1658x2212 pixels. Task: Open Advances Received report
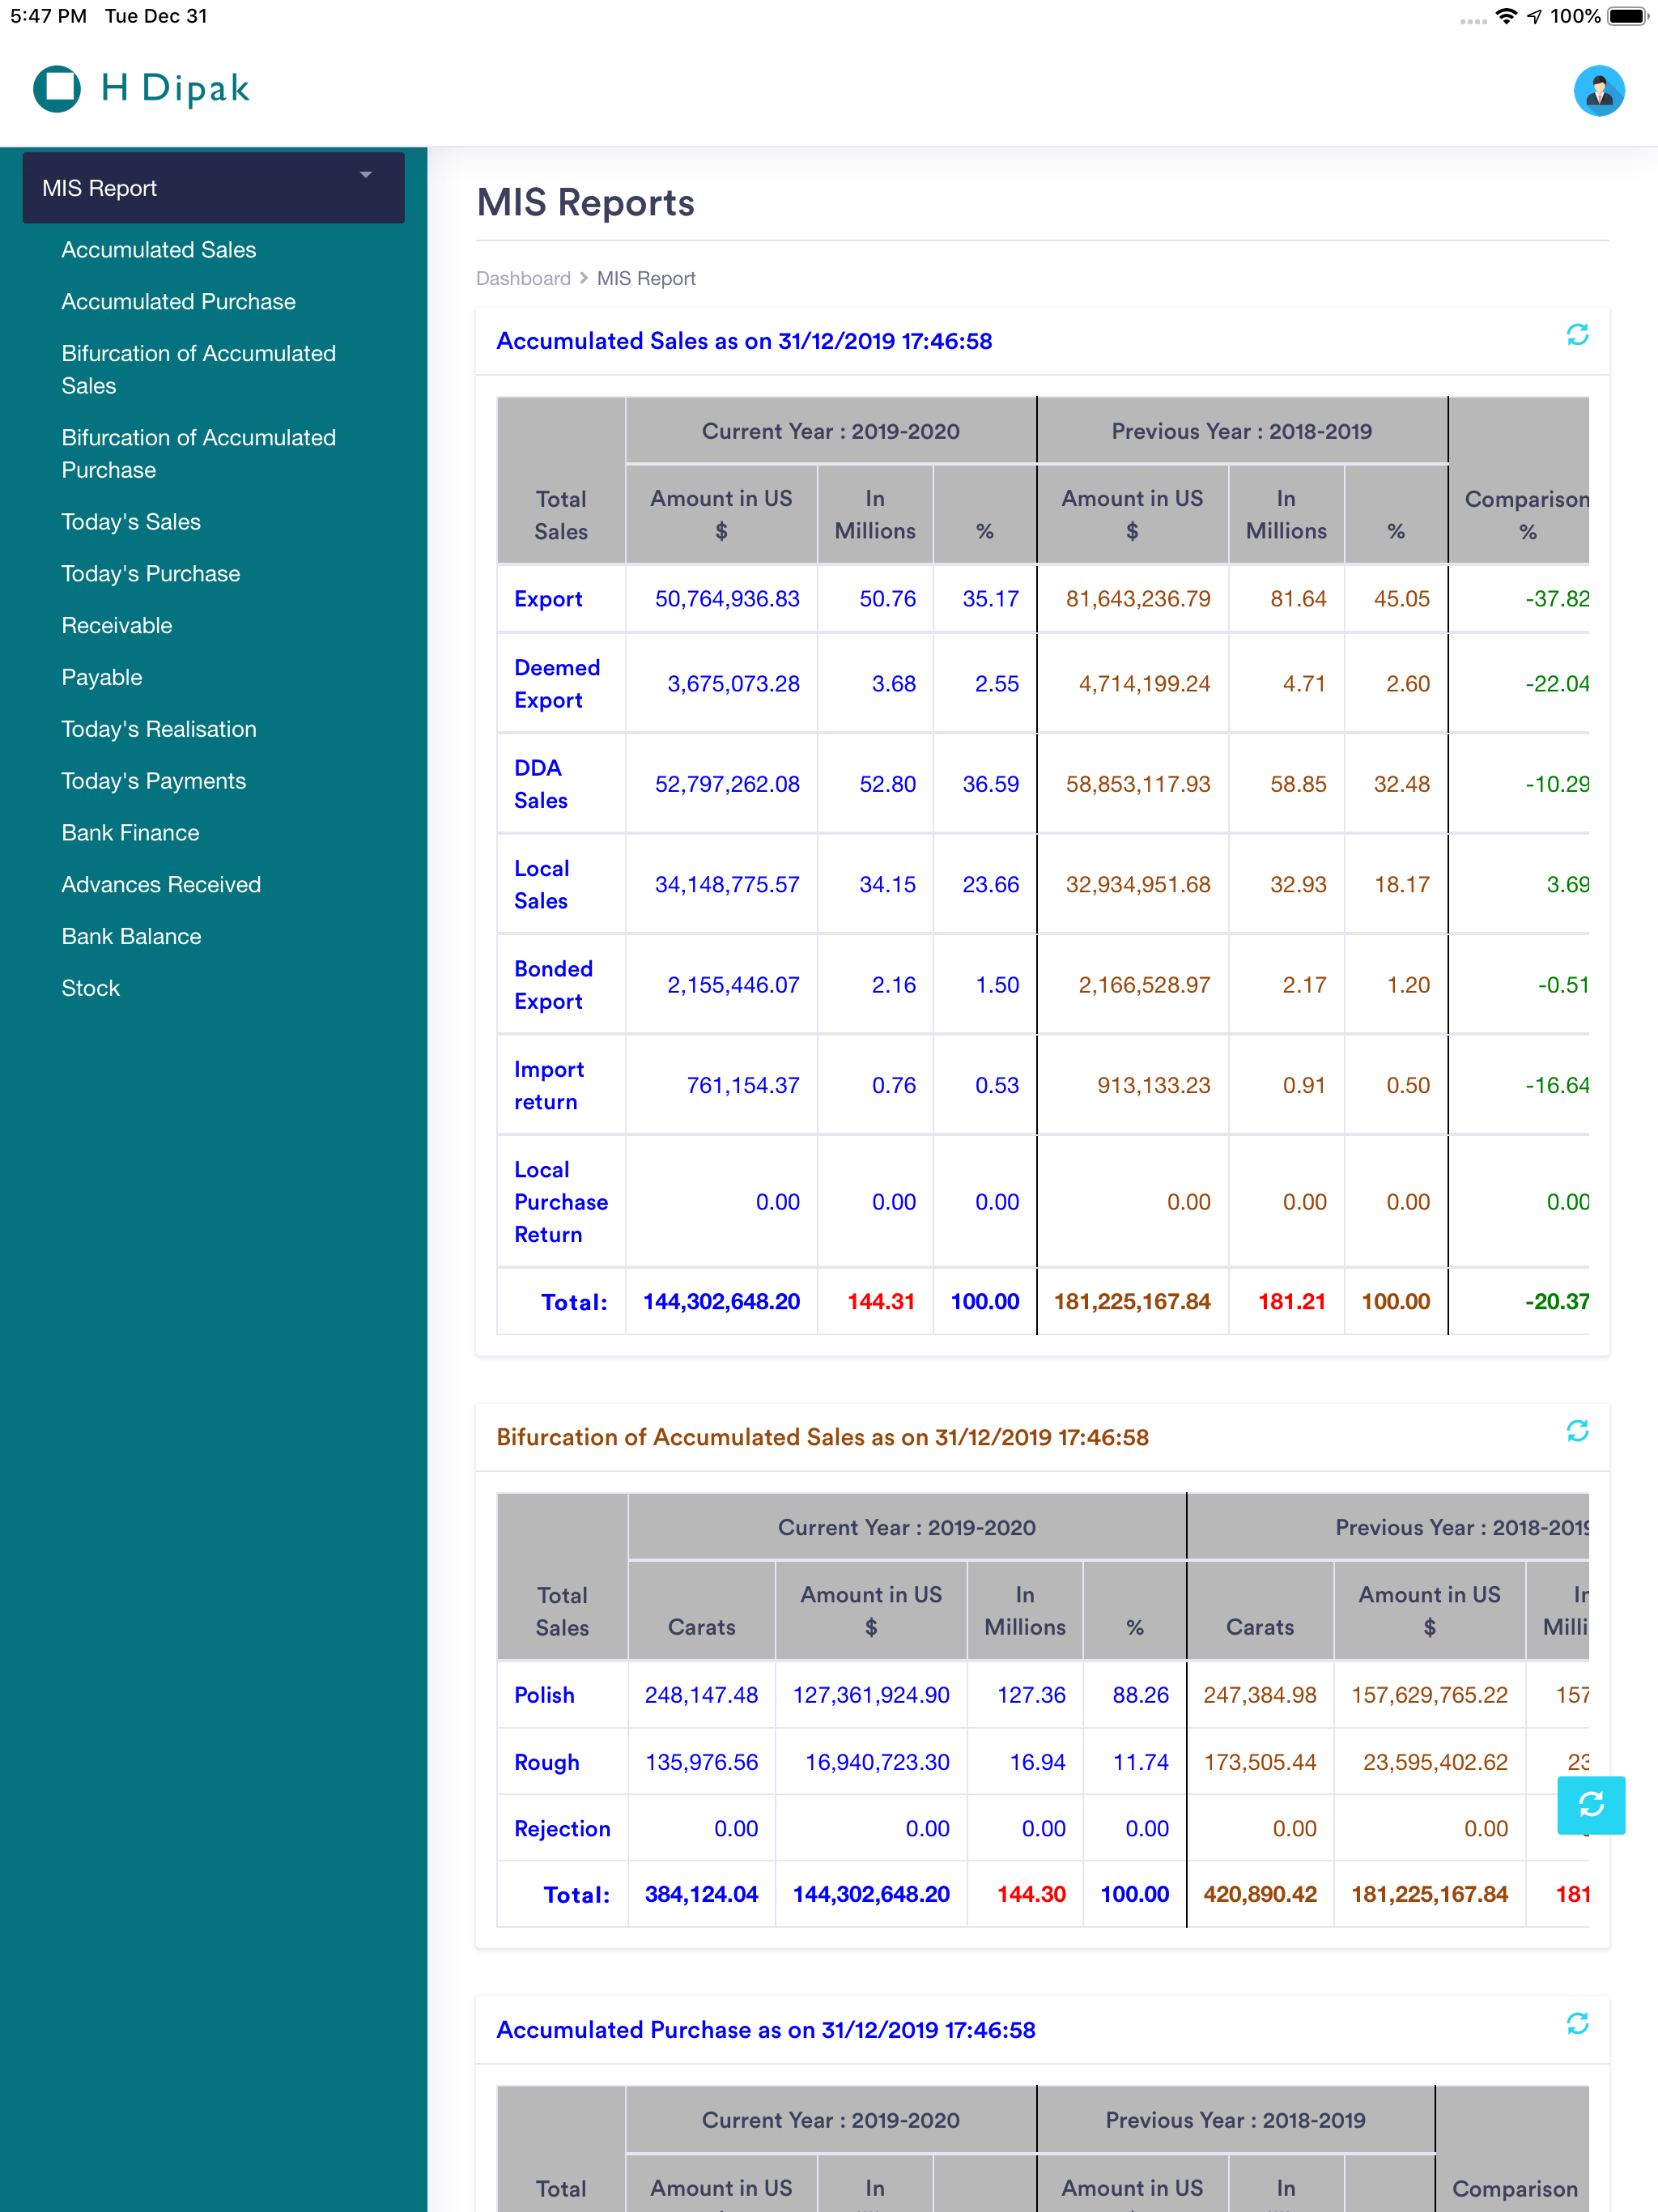(161, 885)
